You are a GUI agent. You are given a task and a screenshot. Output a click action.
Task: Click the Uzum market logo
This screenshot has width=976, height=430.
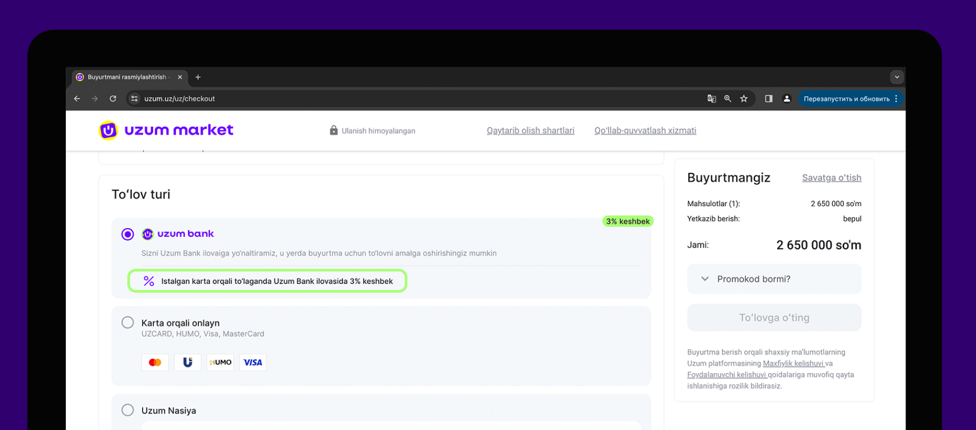click(x=166, y=130)
